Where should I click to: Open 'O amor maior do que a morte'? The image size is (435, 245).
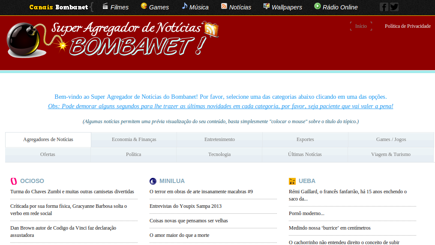tap(179, 235)
